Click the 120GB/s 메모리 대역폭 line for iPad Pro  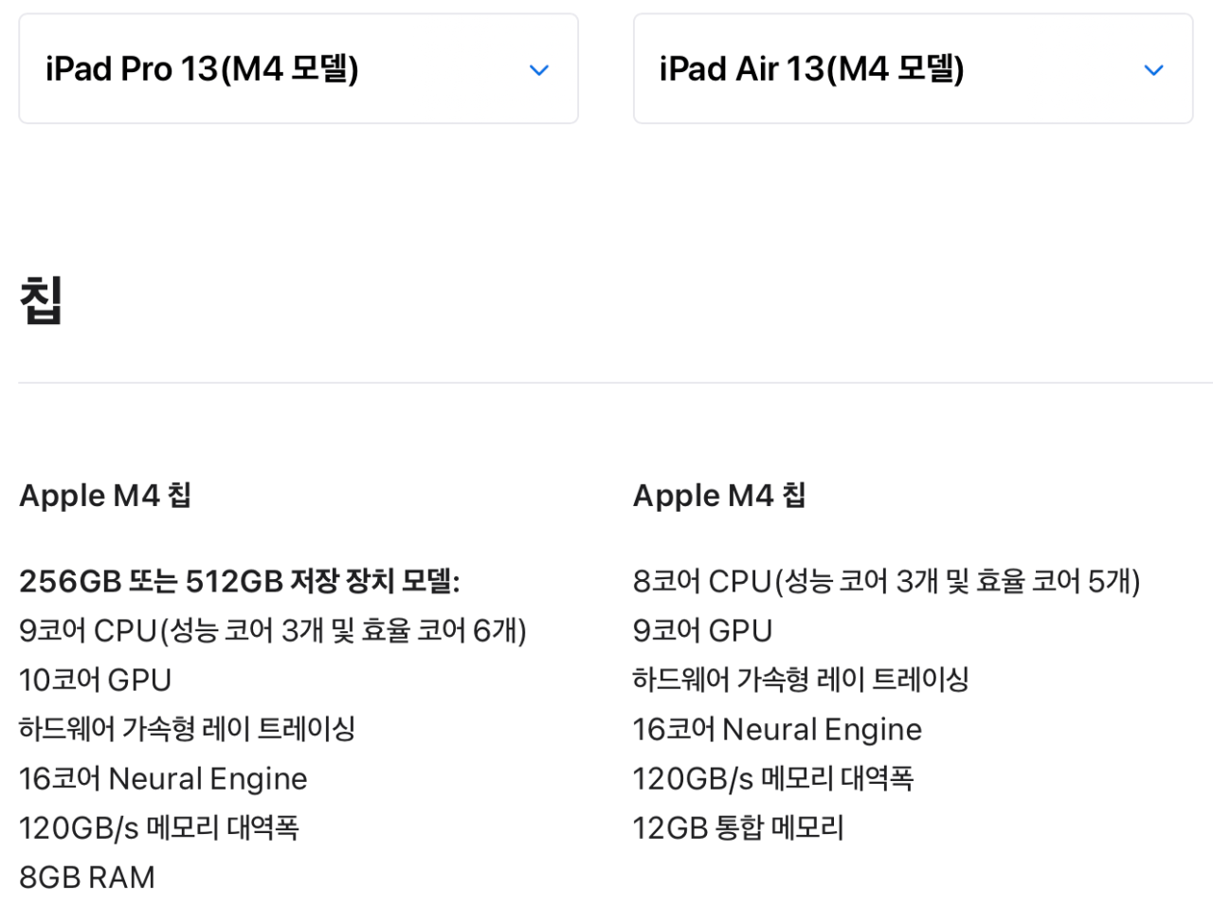tap(159, 826)
